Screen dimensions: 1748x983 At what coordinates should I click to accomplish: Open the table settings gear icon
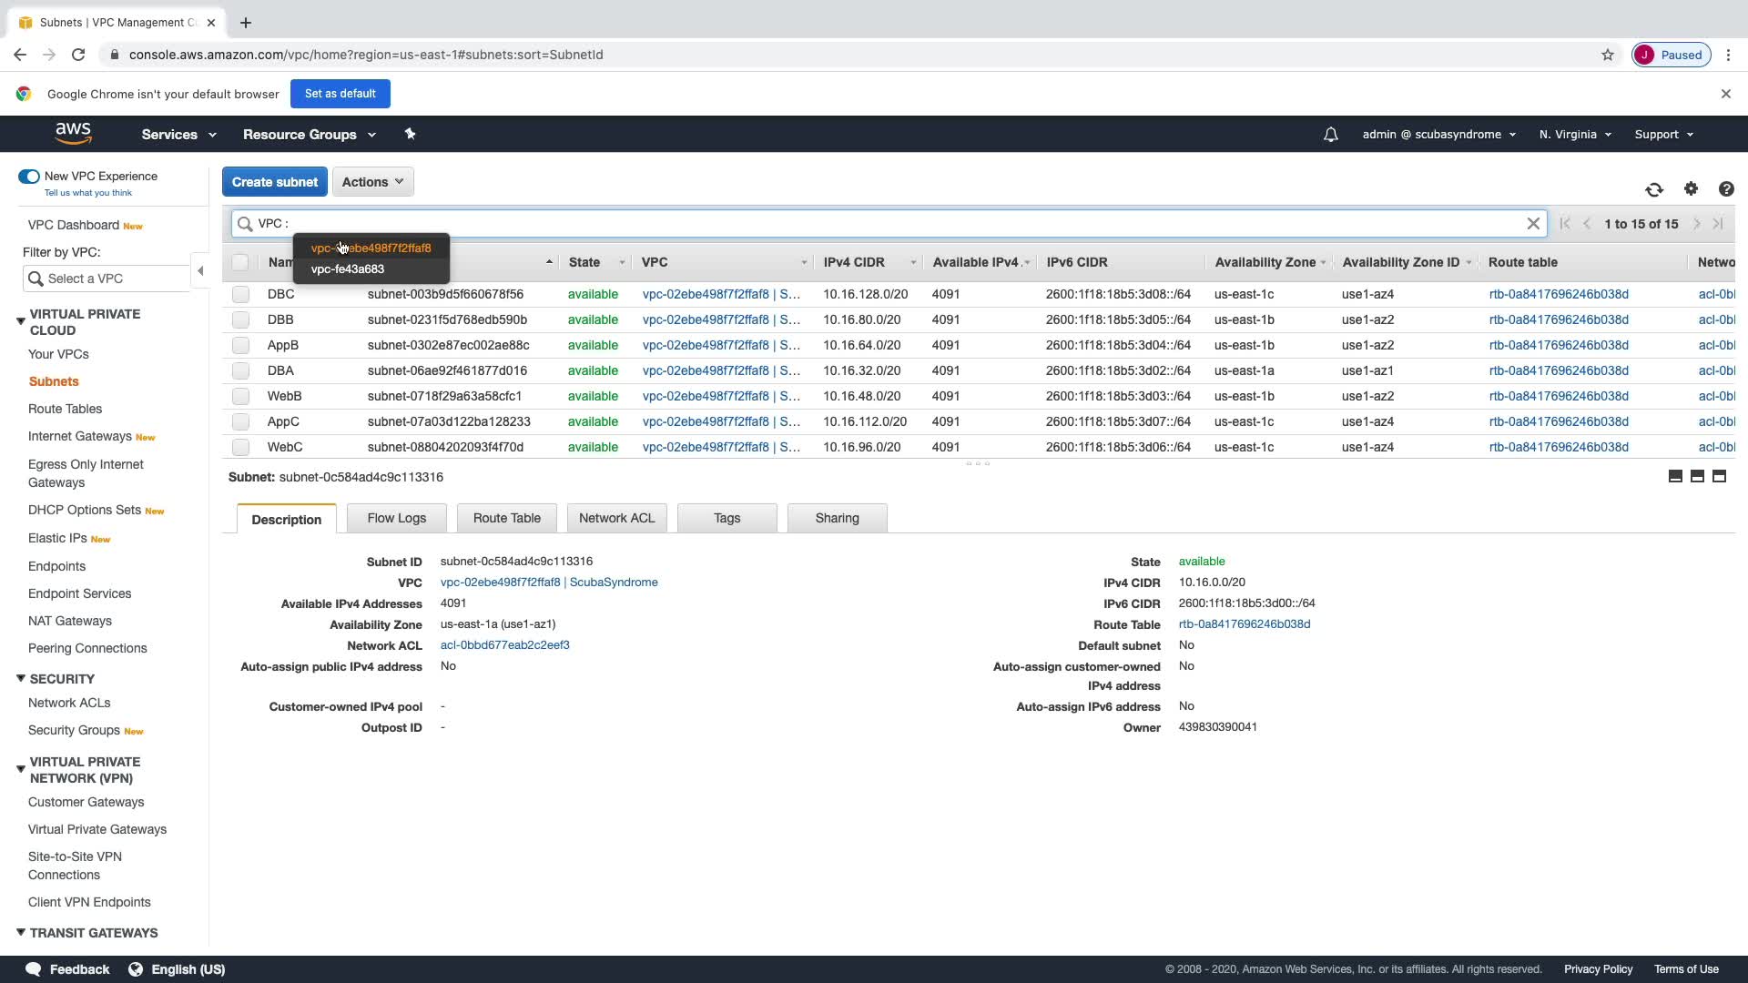[x=1691, y=188]
